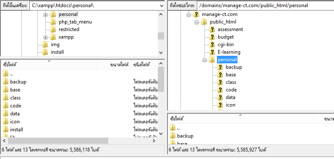Expand the personal folder in local tree

pos(45,15)
